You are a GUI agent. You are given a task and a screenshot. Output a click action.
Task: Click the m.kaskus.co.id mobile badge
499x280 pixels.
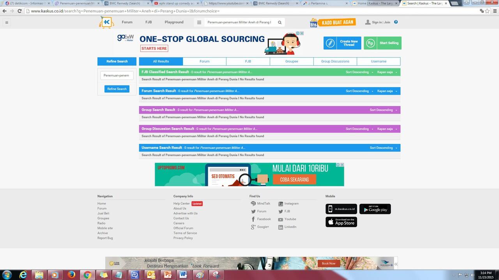pos(341,209)
